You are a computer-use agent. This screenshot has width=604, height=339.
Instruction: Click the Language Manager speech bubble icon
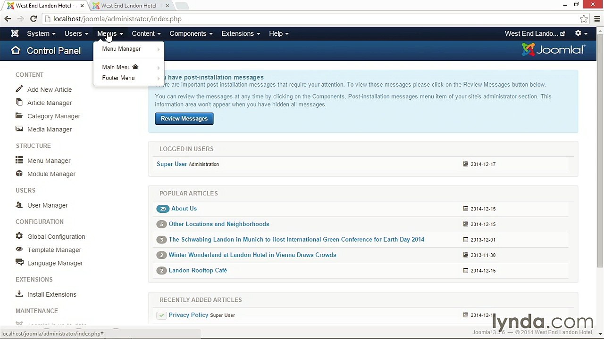click(19, 262)
